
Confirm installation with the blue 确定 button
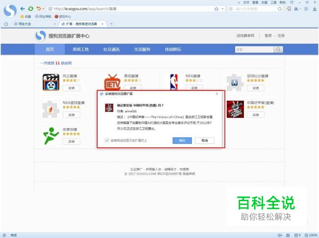click(182, 140)
